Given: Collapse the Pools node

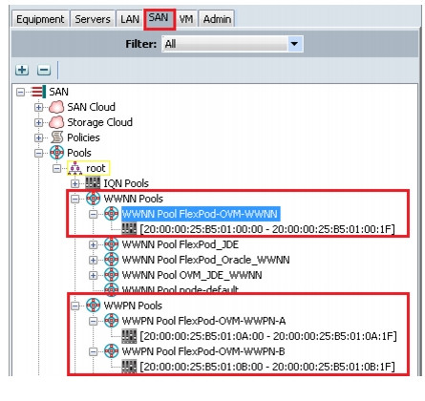Looking at the screenshot, I should click(x=38, y=153).
